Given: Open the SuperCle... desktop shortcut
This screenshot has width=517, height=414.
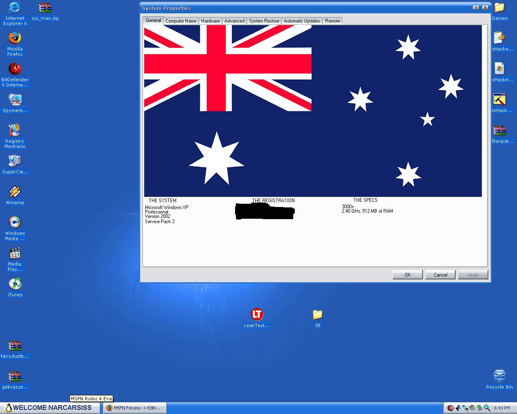Looking at the screenshot, I should point(15,165).
